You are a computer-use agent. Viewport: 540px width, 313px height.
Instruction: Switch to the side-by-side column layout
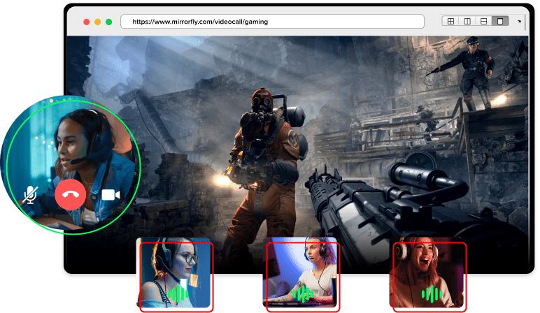pyautogui.click(x=467, y=22)
